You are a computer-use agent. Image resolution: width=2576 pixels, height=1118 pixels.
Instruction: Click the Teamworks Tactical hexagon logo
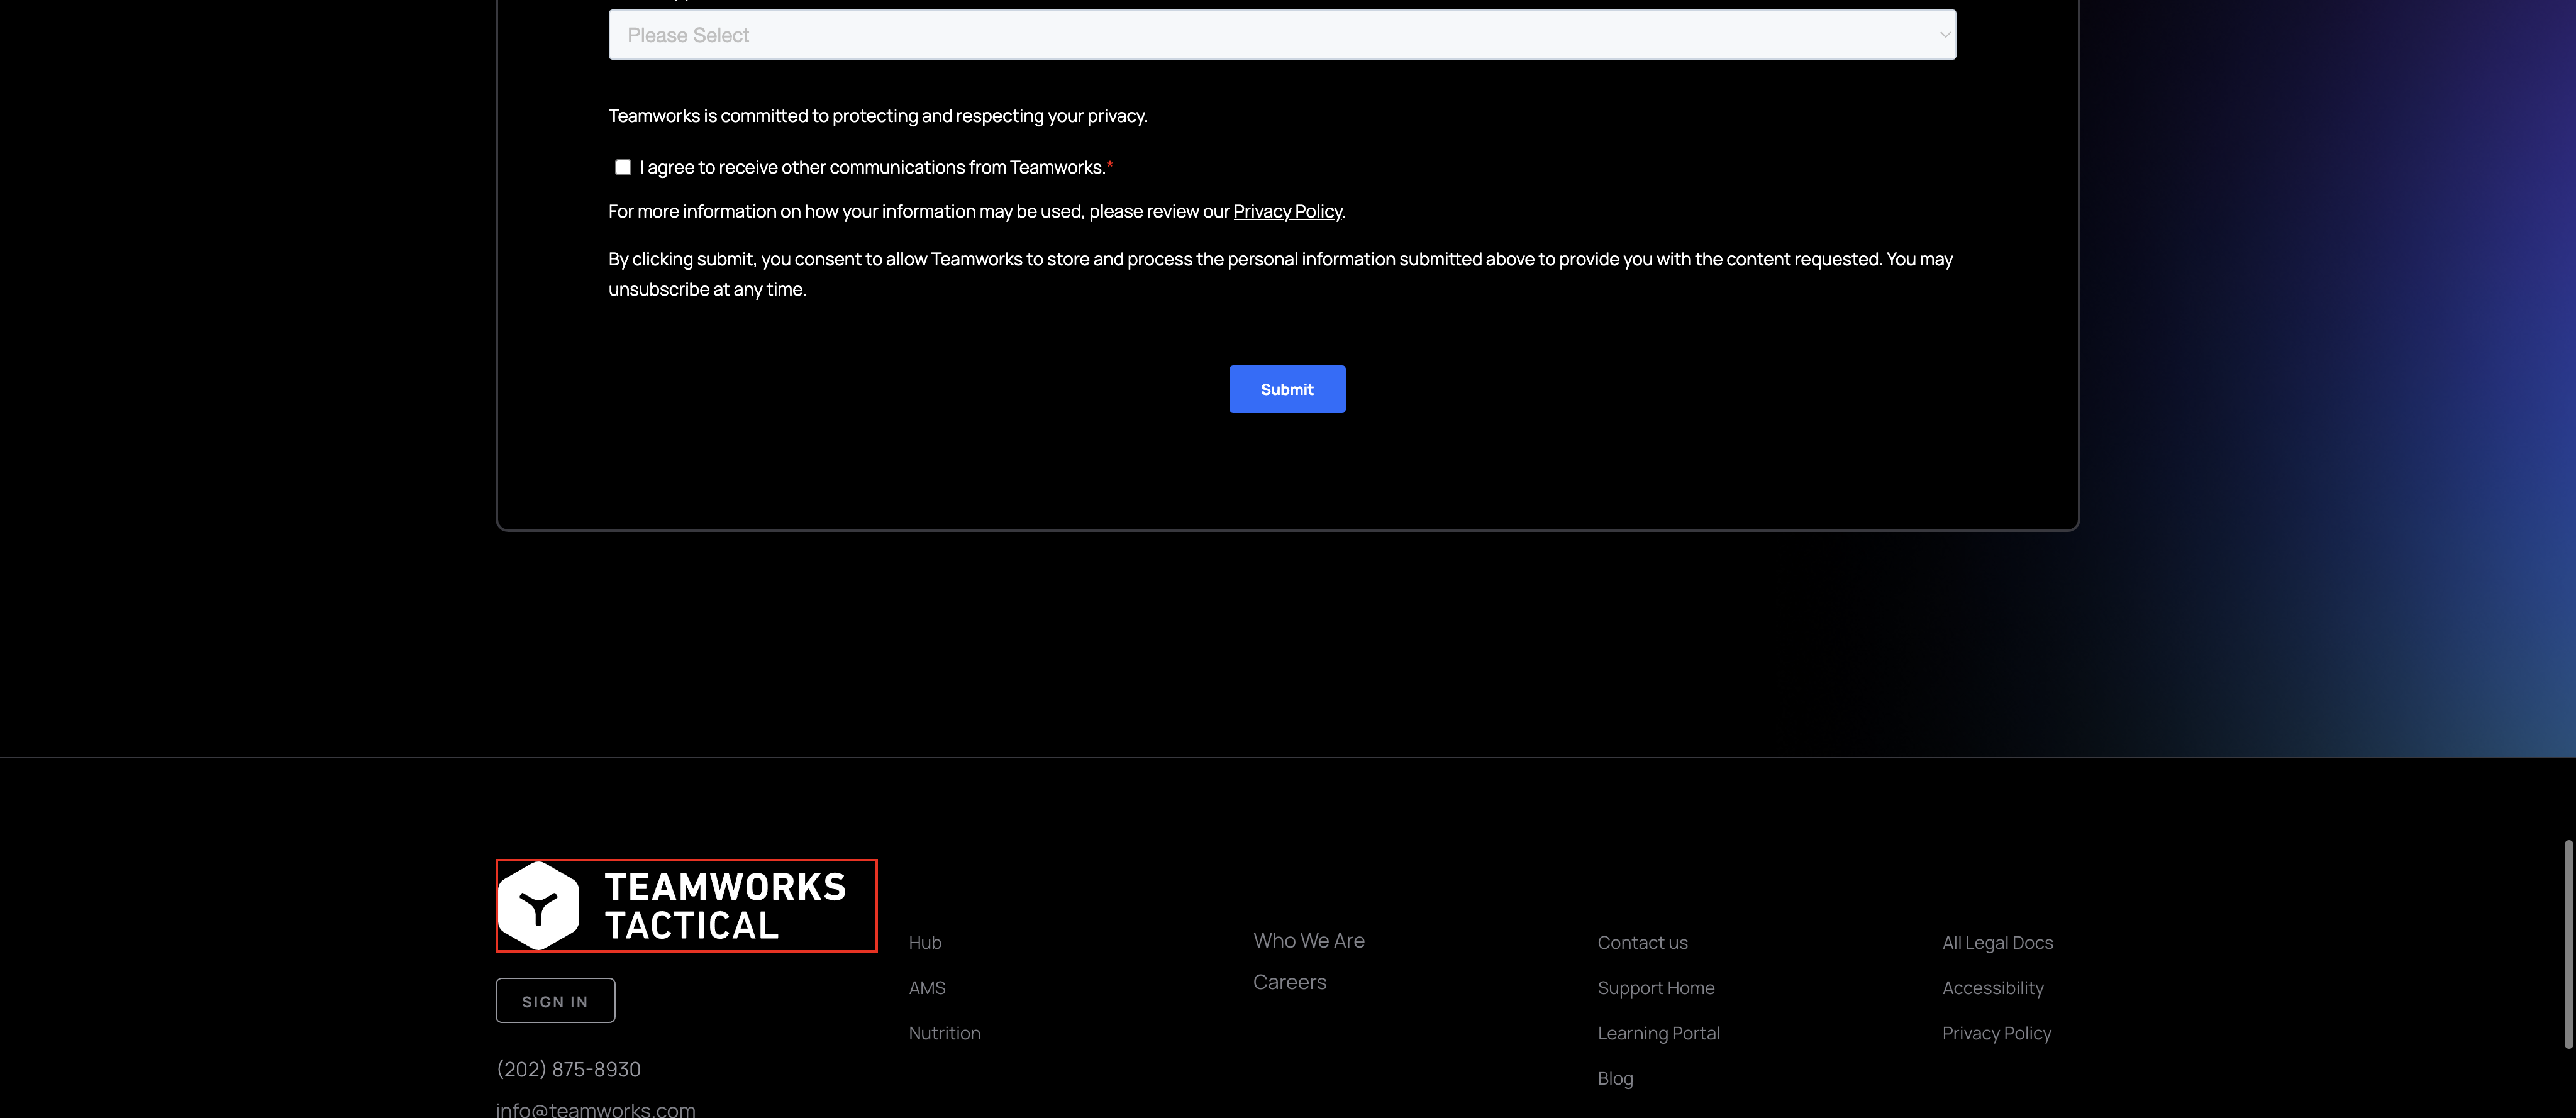[539, 906]
